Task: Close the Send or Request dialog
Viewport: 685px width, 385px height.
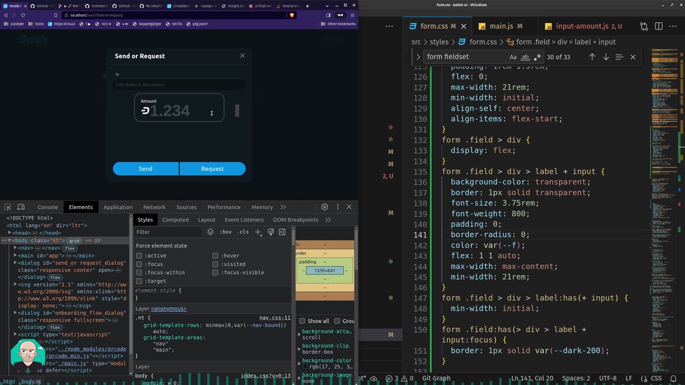Action: pos(242,56)
